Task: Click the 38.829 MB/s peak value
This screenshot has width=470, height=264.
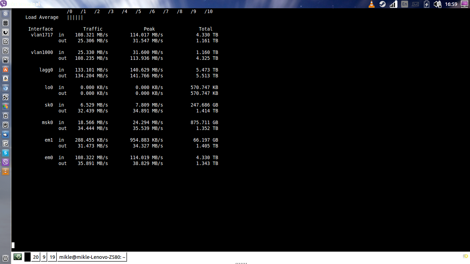Action: coord(148,163)
